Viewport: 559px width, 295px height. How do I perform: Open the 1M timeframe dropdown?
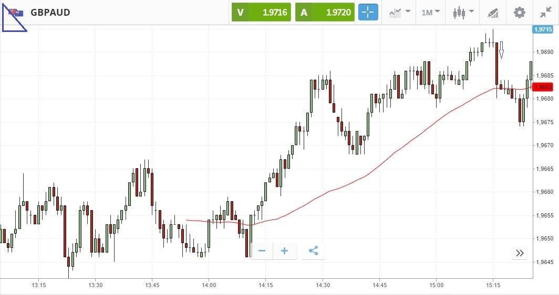(x=430, y=12)
